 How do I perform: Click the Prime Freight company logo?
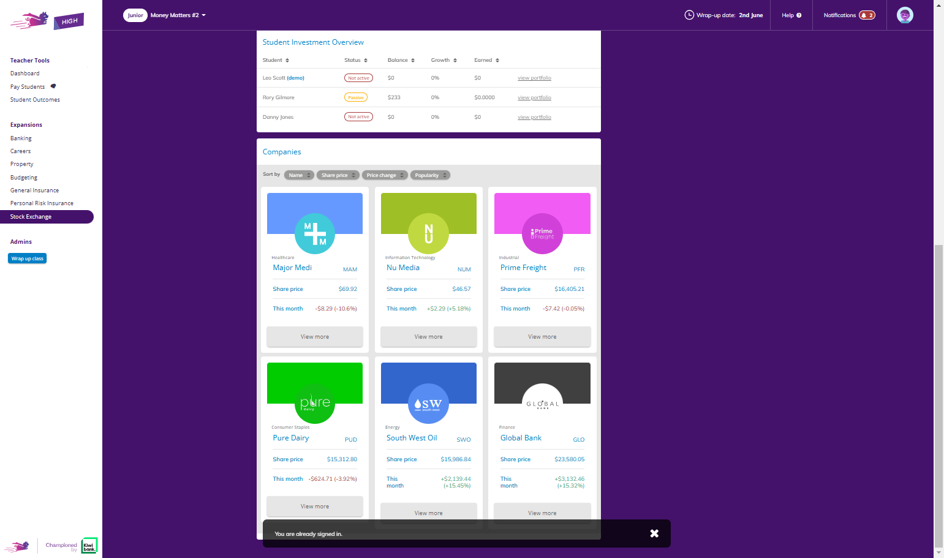(542, 233)
